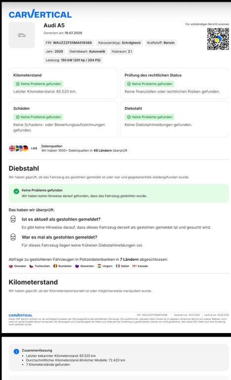Select the FIN WAUZZZF55MA019368 chip
The height and width of the screenshot is (380, 231).
coord(69,43)
